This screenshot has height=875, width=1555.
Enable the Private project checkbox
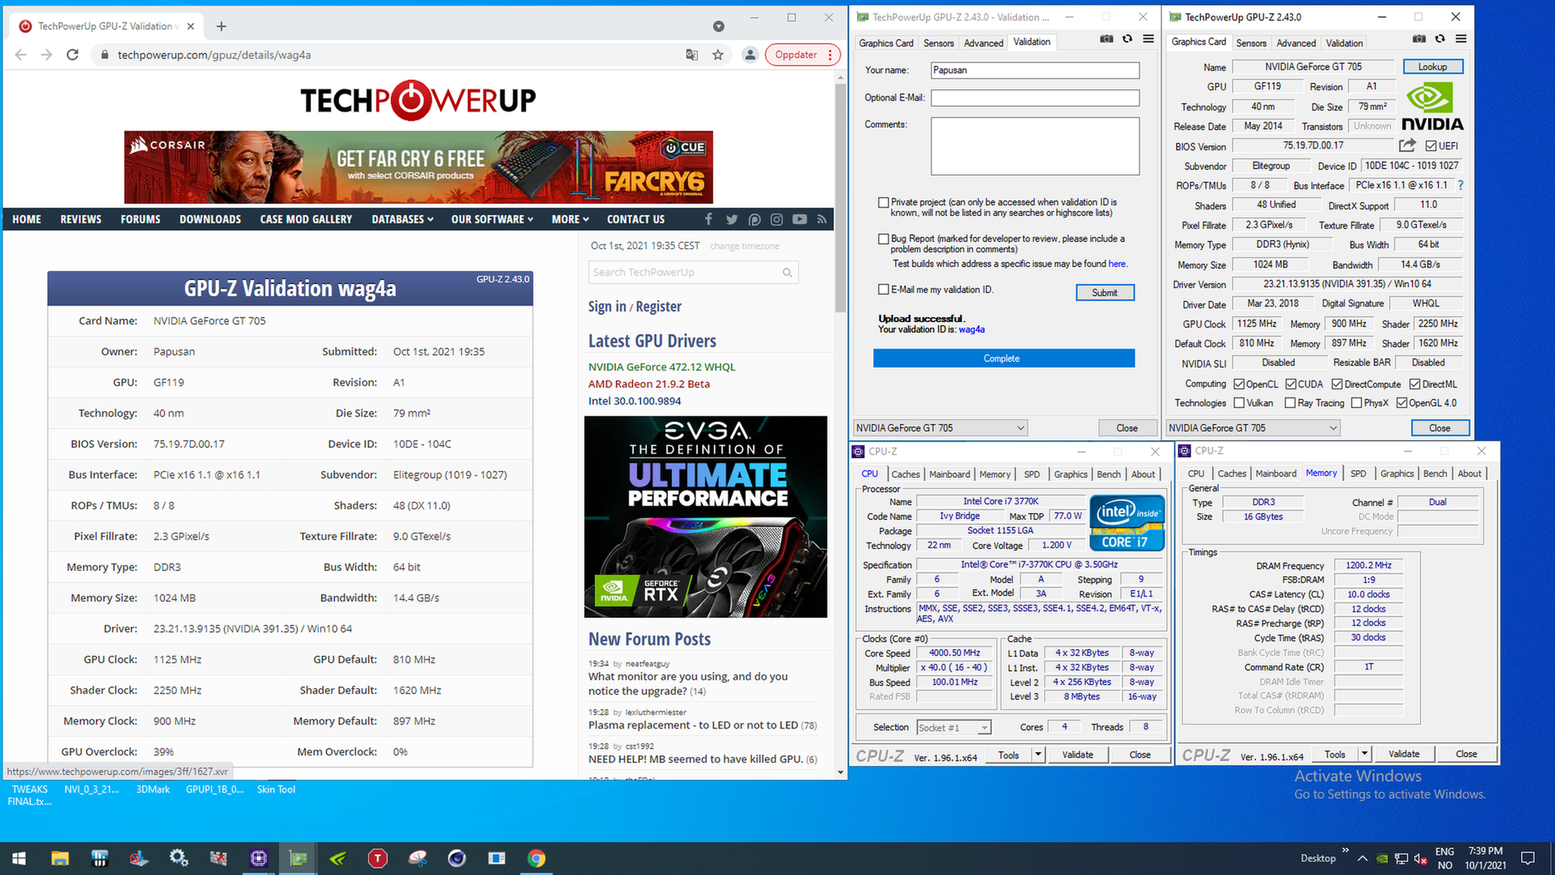(884, 203)
